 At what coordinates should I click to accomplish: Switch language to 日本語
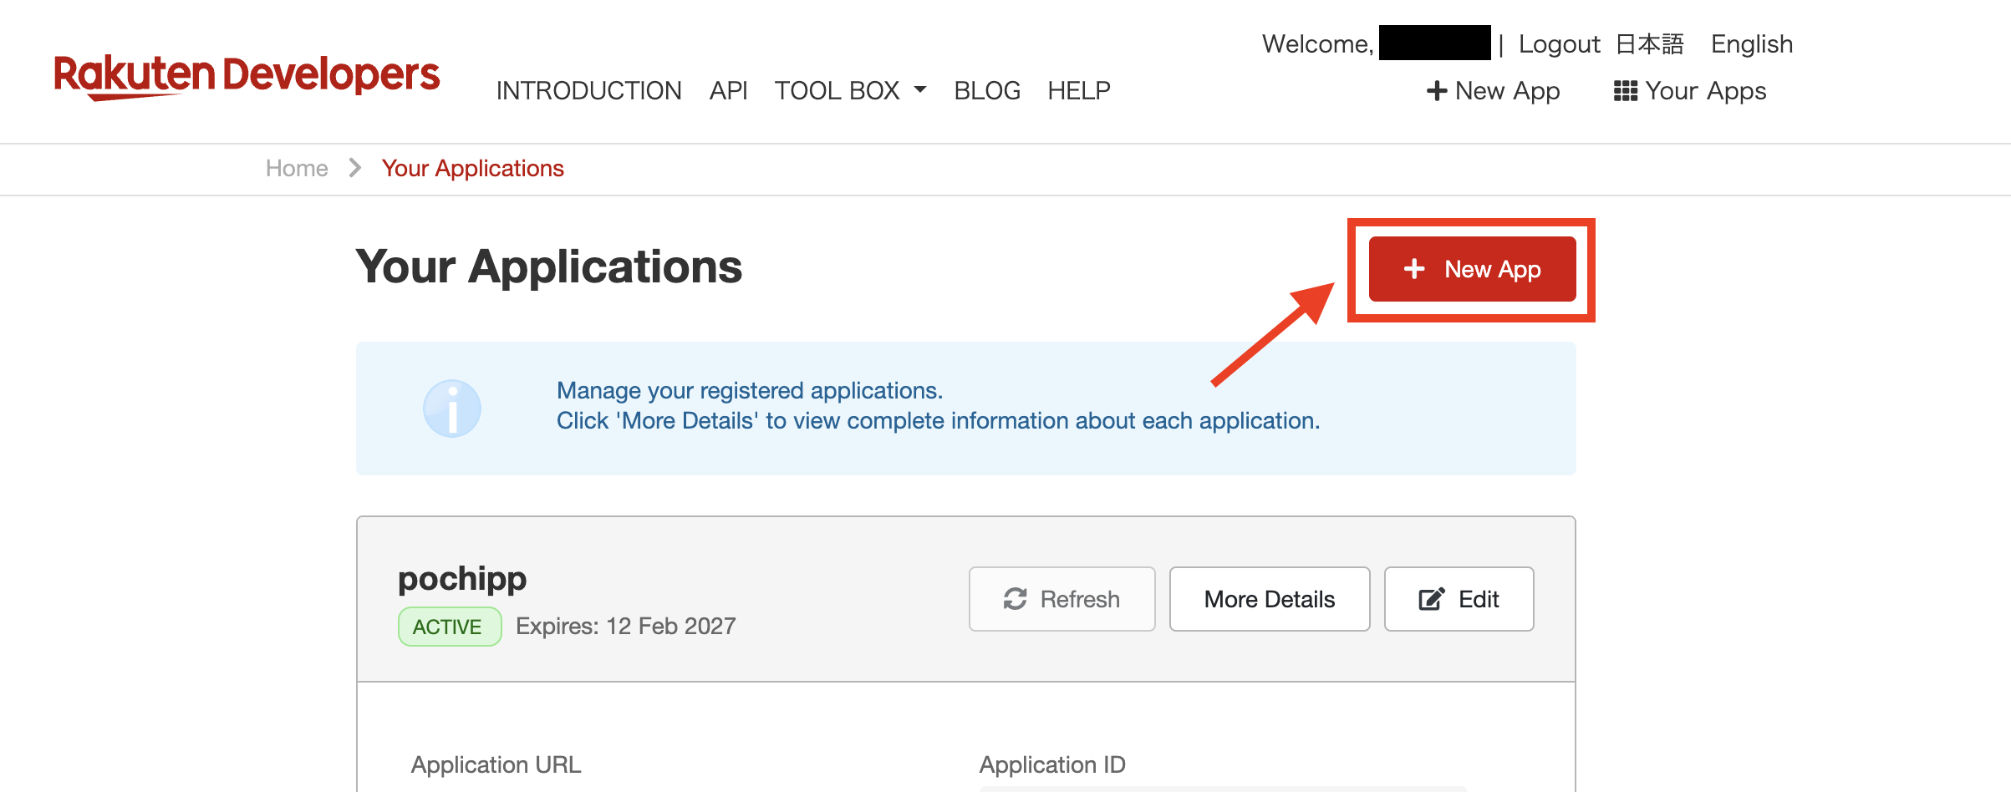(x=1649, y=44)
